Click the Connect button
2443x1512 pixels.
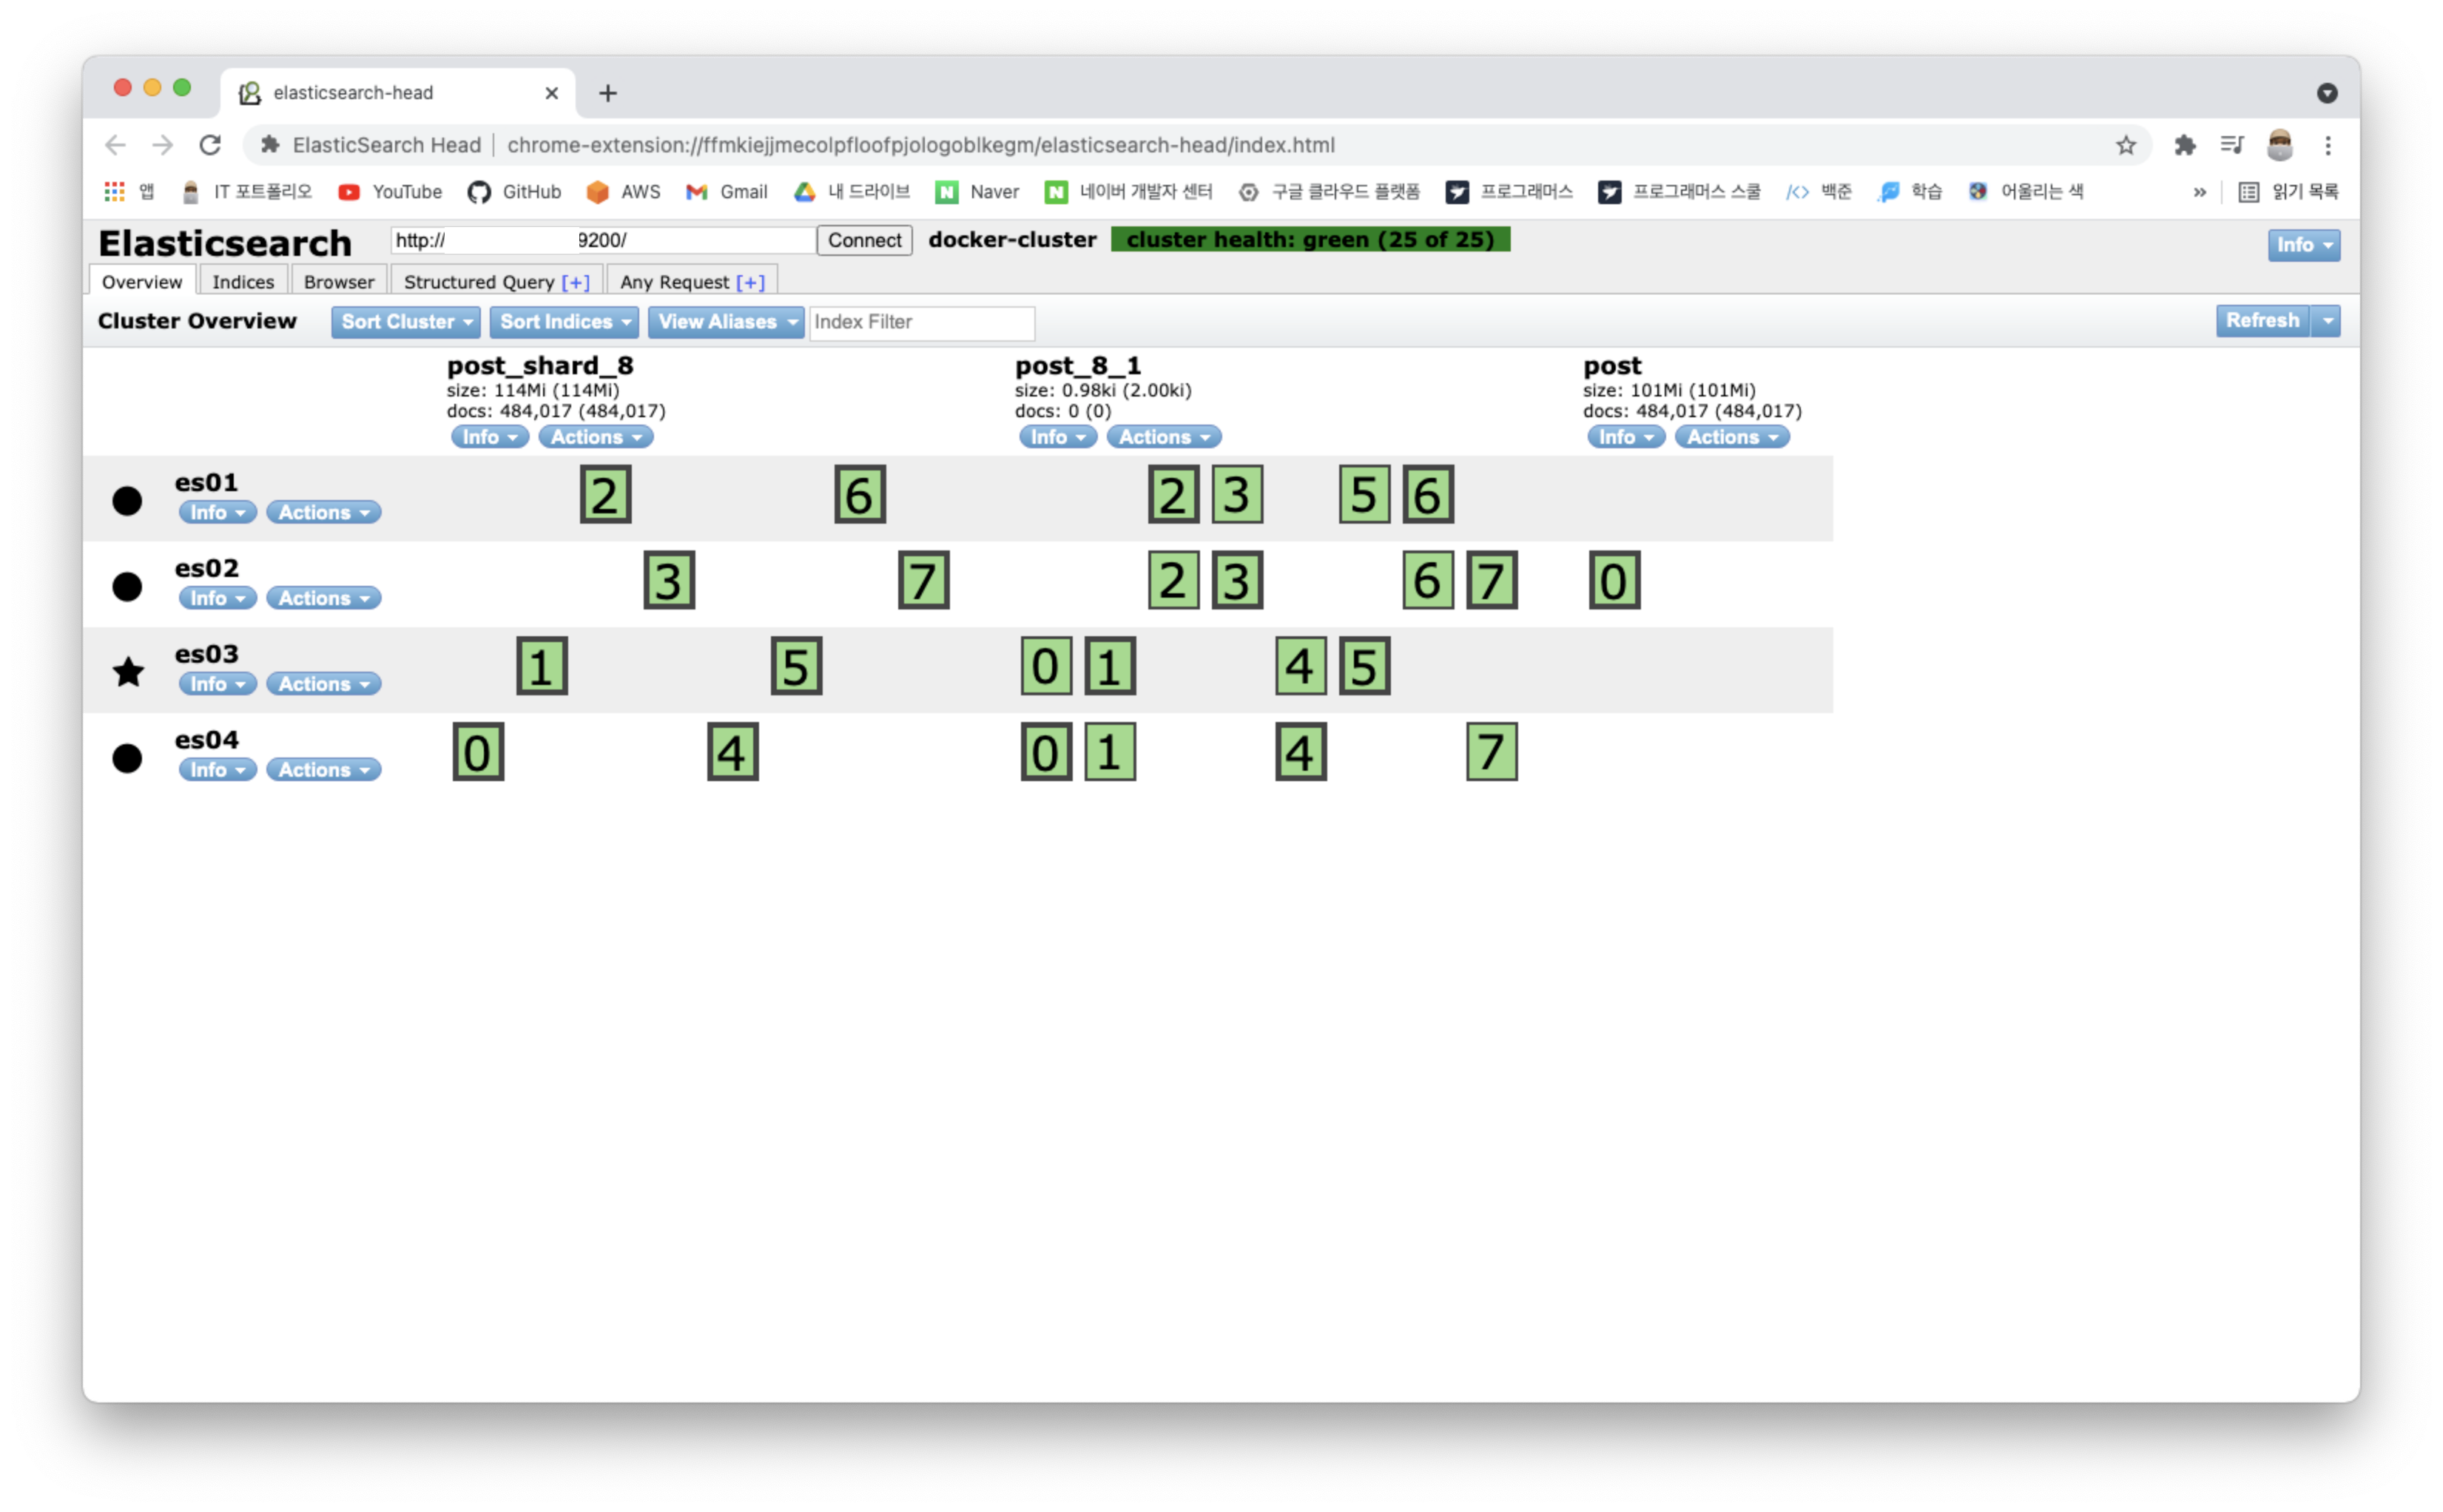point(864,240)
